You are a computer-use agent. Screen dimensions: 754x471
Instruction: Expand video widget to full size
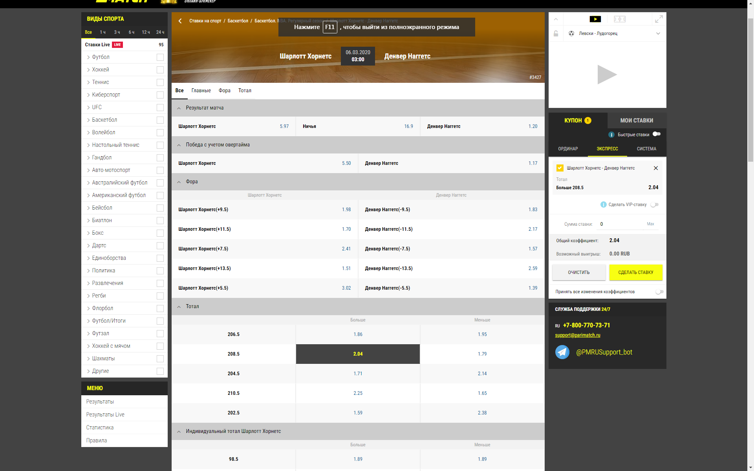click(659, 19)
